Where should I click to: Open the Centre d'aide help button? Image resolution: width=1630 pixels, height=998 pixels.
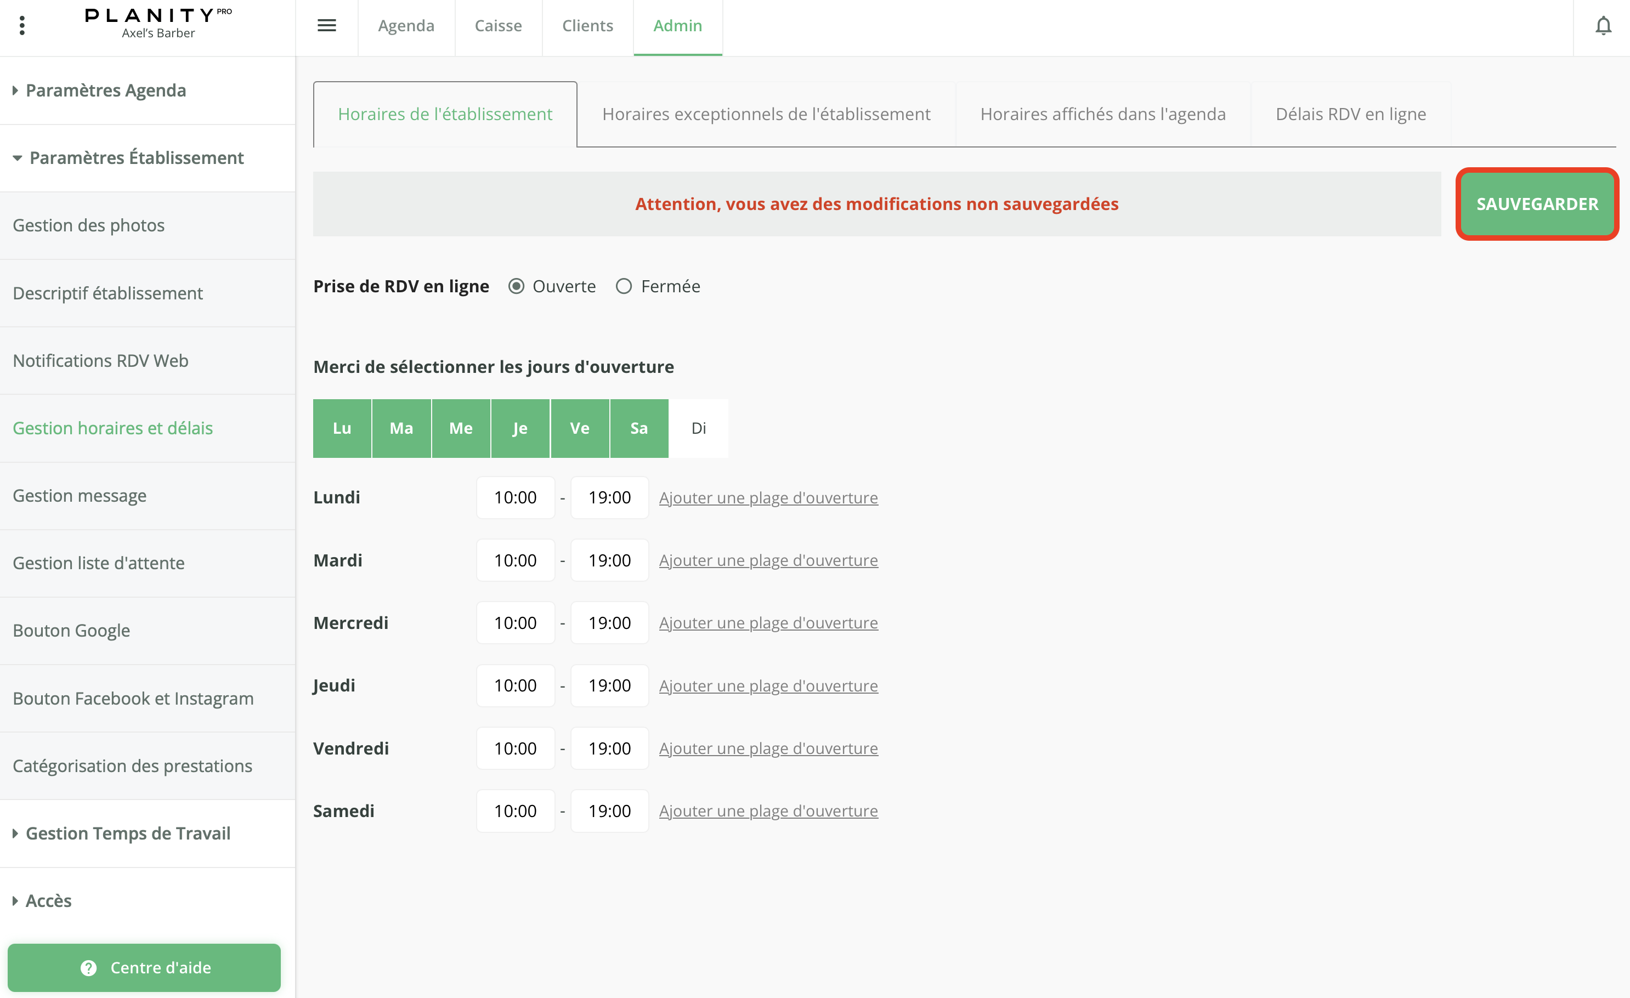pyautogui.click(x=144, y=967)
